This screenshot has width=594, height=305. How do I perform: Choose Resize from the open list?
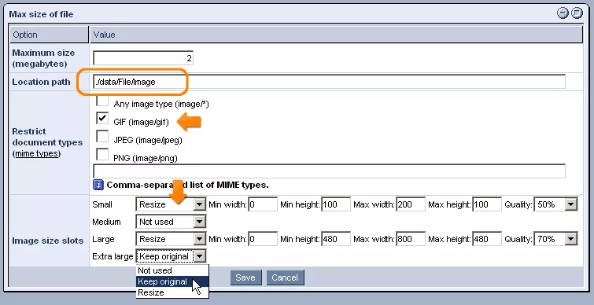pyautogui.click(x=172, y=292)
